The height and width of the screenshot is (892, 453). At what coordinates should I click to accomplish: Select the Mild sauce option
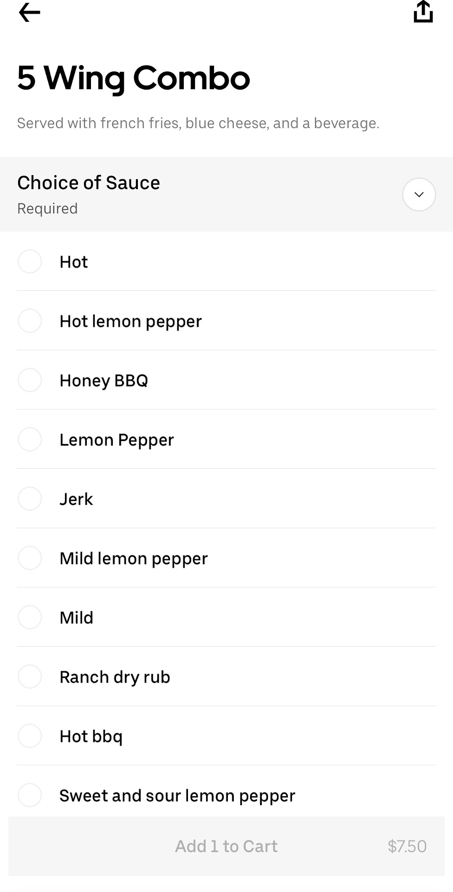click(30, 617)
